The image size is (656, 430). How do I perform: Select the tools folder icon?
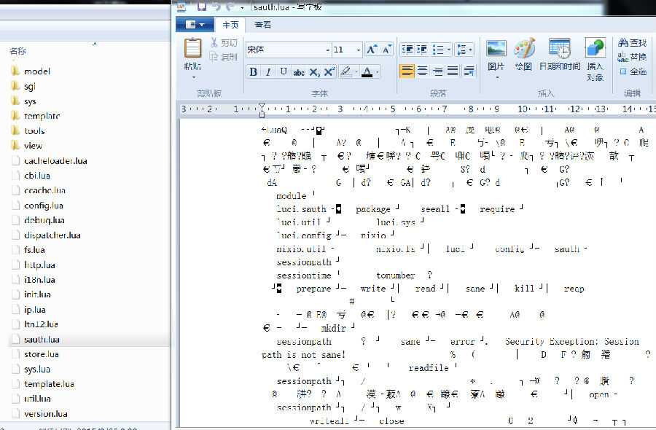point(15,130)
